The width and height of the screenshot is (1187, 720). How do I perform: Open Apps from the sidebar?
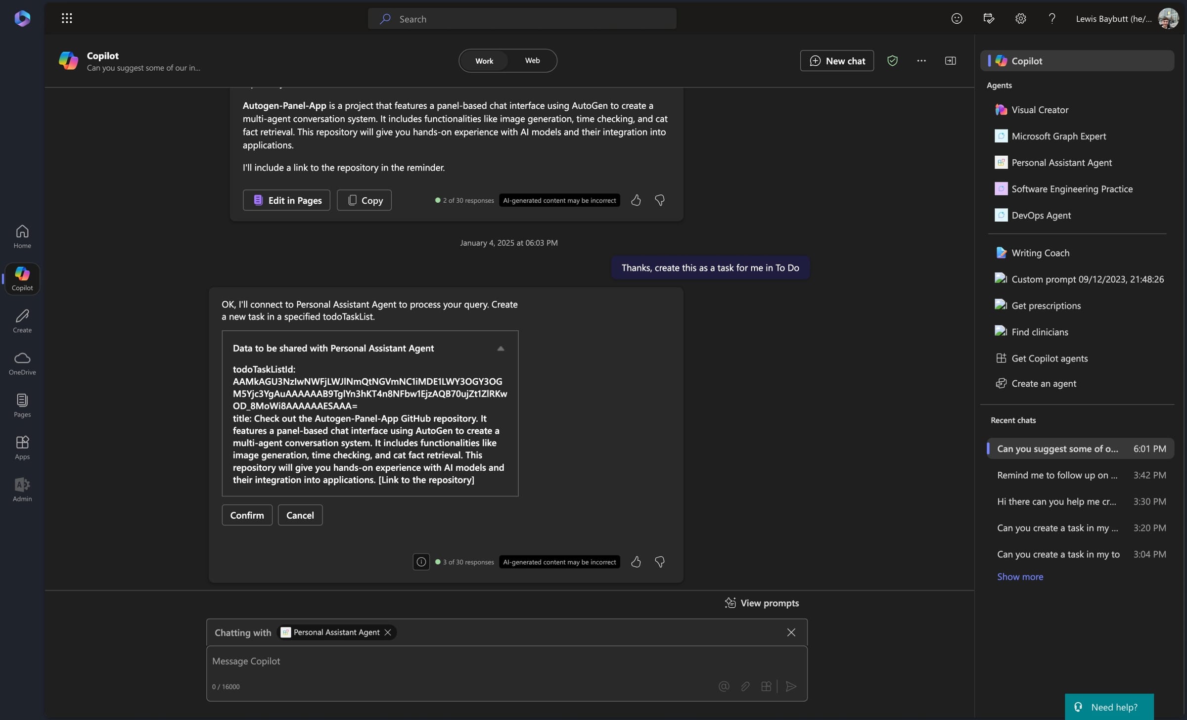click(x=22, y=446)
